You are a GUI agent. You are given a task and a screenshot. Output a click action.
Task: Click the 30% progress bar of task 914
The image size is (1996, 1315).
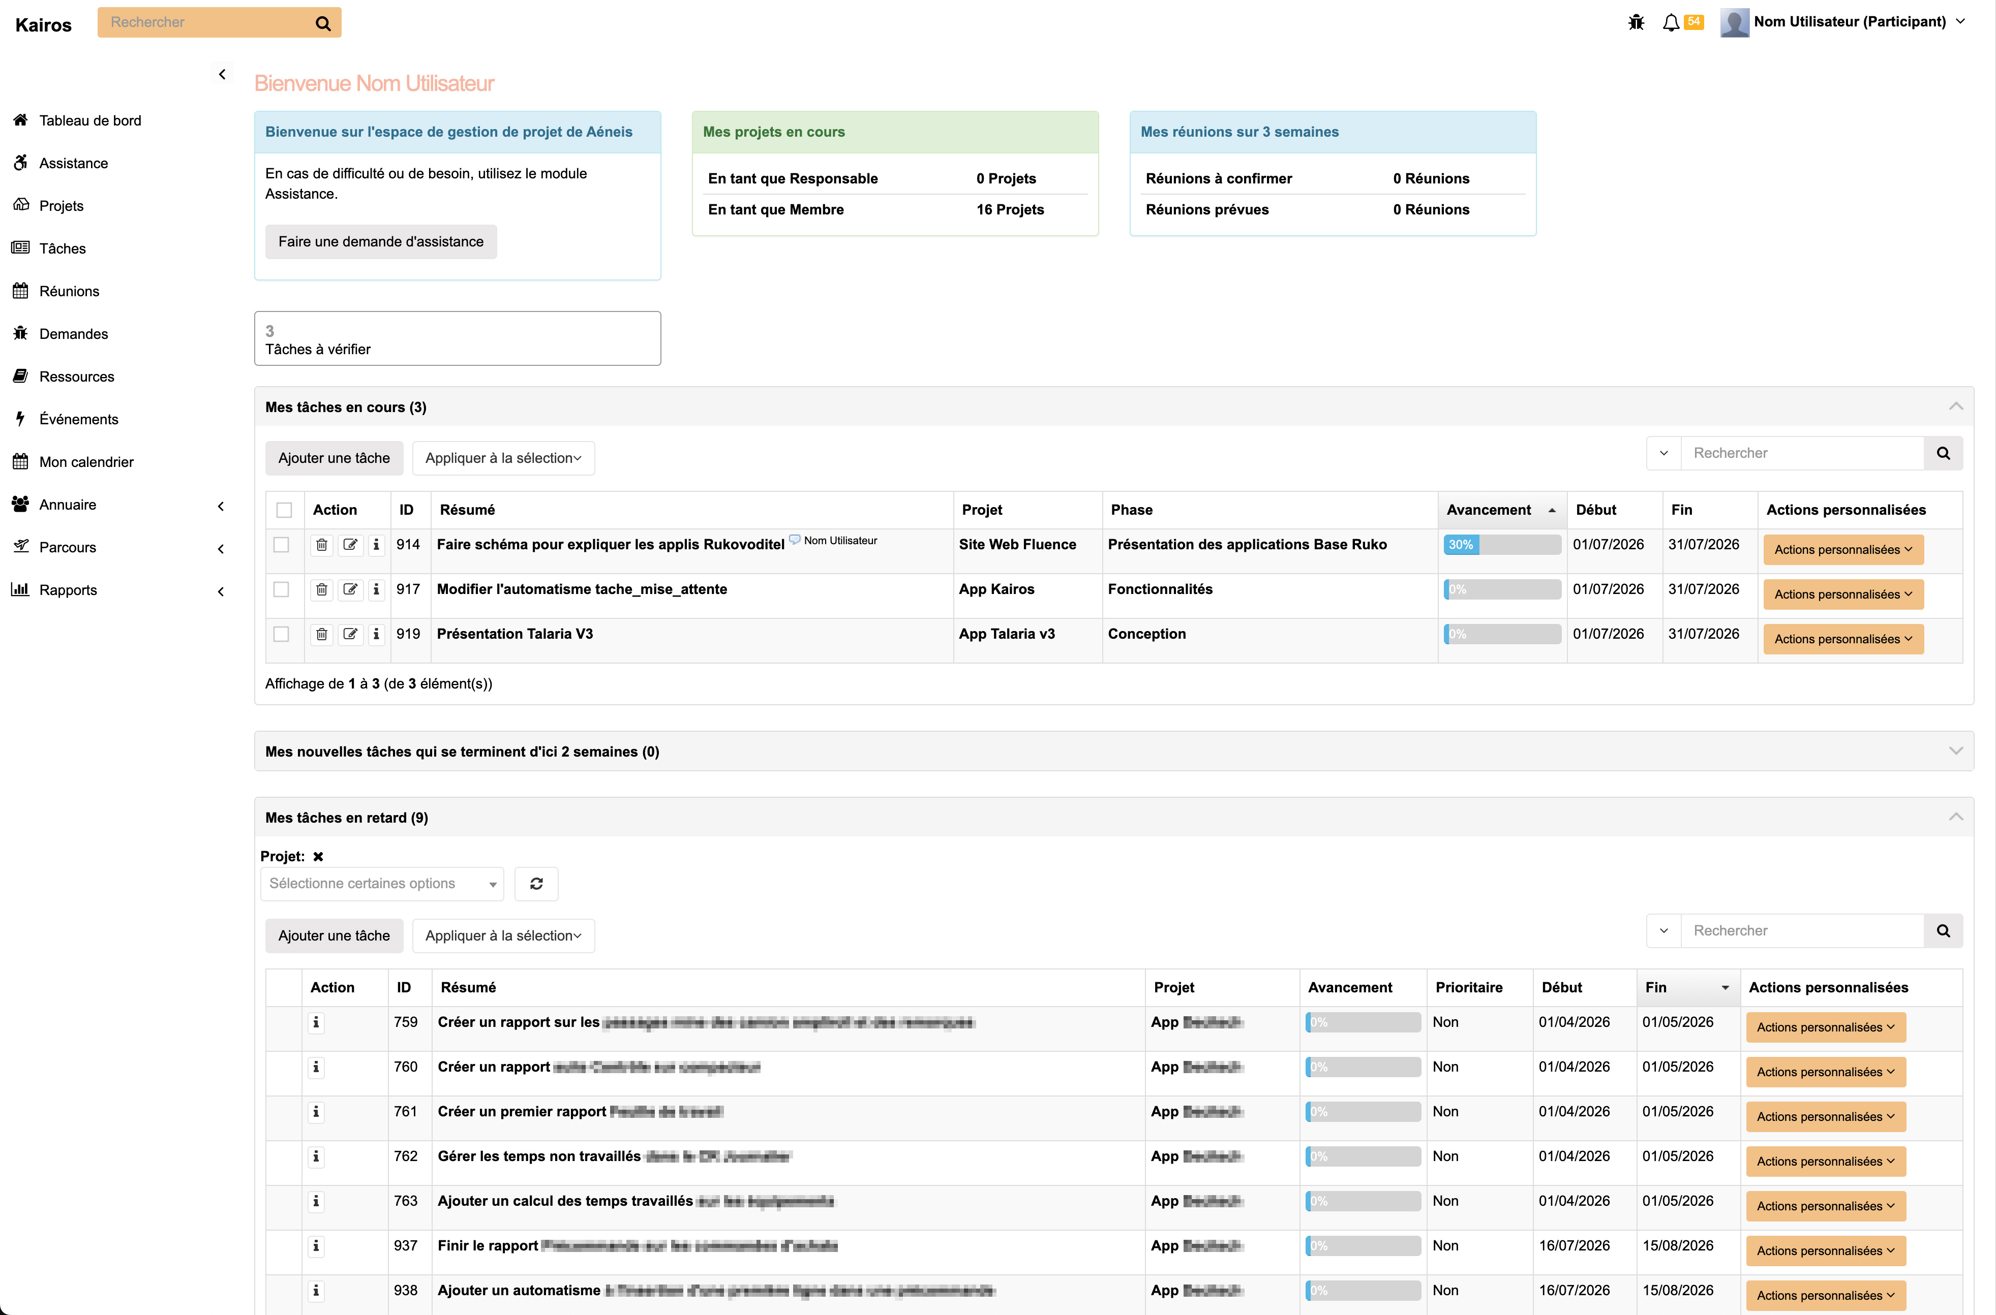click(1502, 545)
